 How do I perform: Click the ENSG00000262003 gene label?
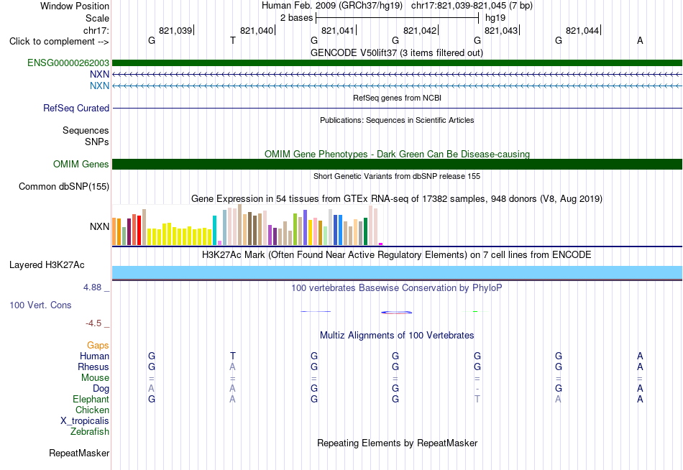(x=68, y=63)
